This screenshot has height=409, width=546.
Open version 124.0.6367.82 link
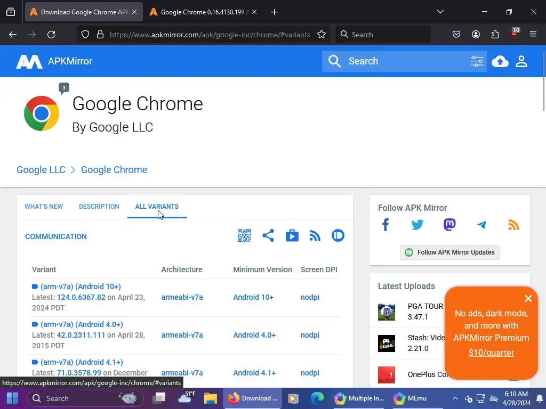(x=81, y=297)
